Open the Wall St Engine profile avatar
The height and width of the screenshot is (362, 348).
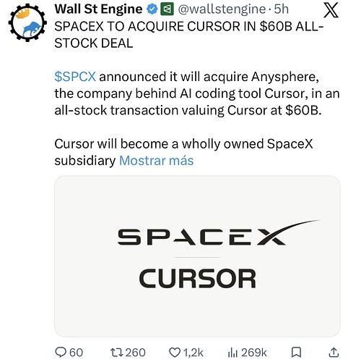coord(27,22)
